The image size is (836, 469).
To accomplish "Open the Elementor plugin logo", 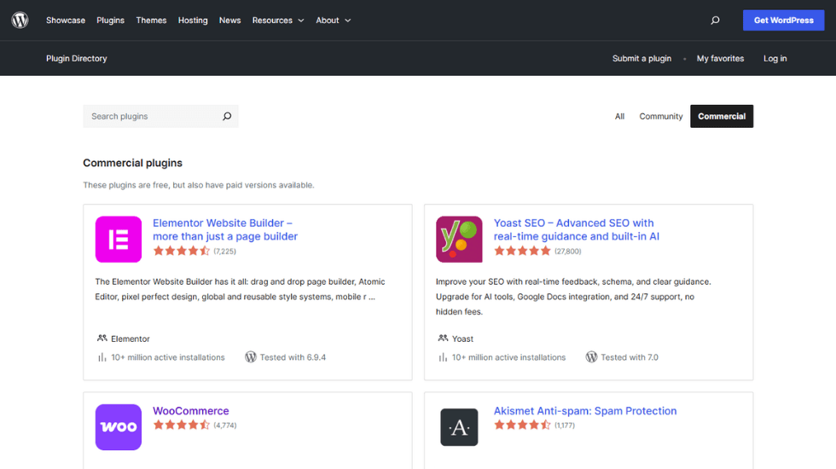I will point(119,240).
